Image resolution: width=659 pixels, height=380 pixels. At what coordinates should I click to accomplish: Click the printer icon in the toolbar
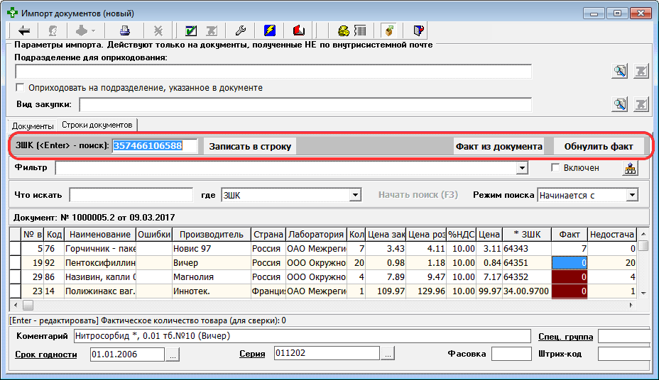(x=125, y=30)
